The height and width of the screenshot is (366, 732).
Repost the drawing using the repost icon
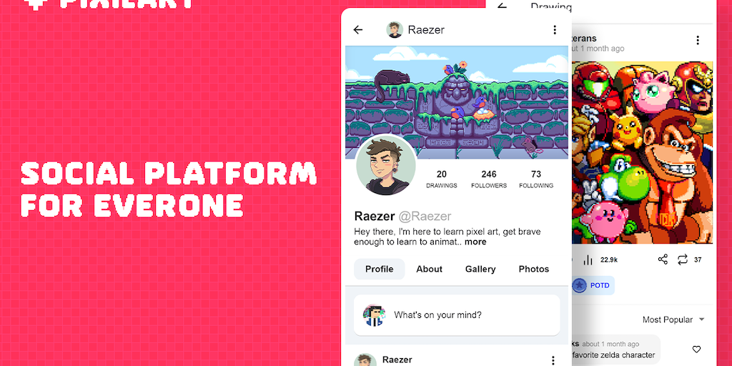point(683,259)
